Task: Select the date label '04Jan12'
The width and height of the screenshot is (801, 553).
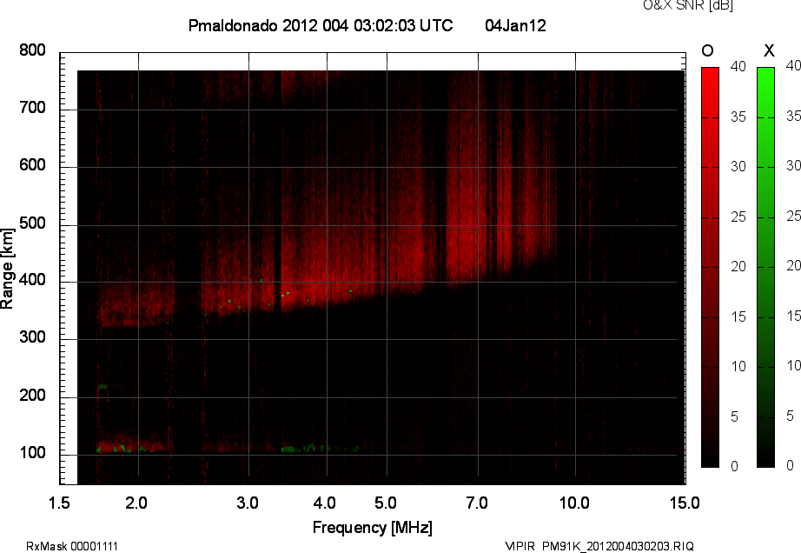Action: click(515, 25)
